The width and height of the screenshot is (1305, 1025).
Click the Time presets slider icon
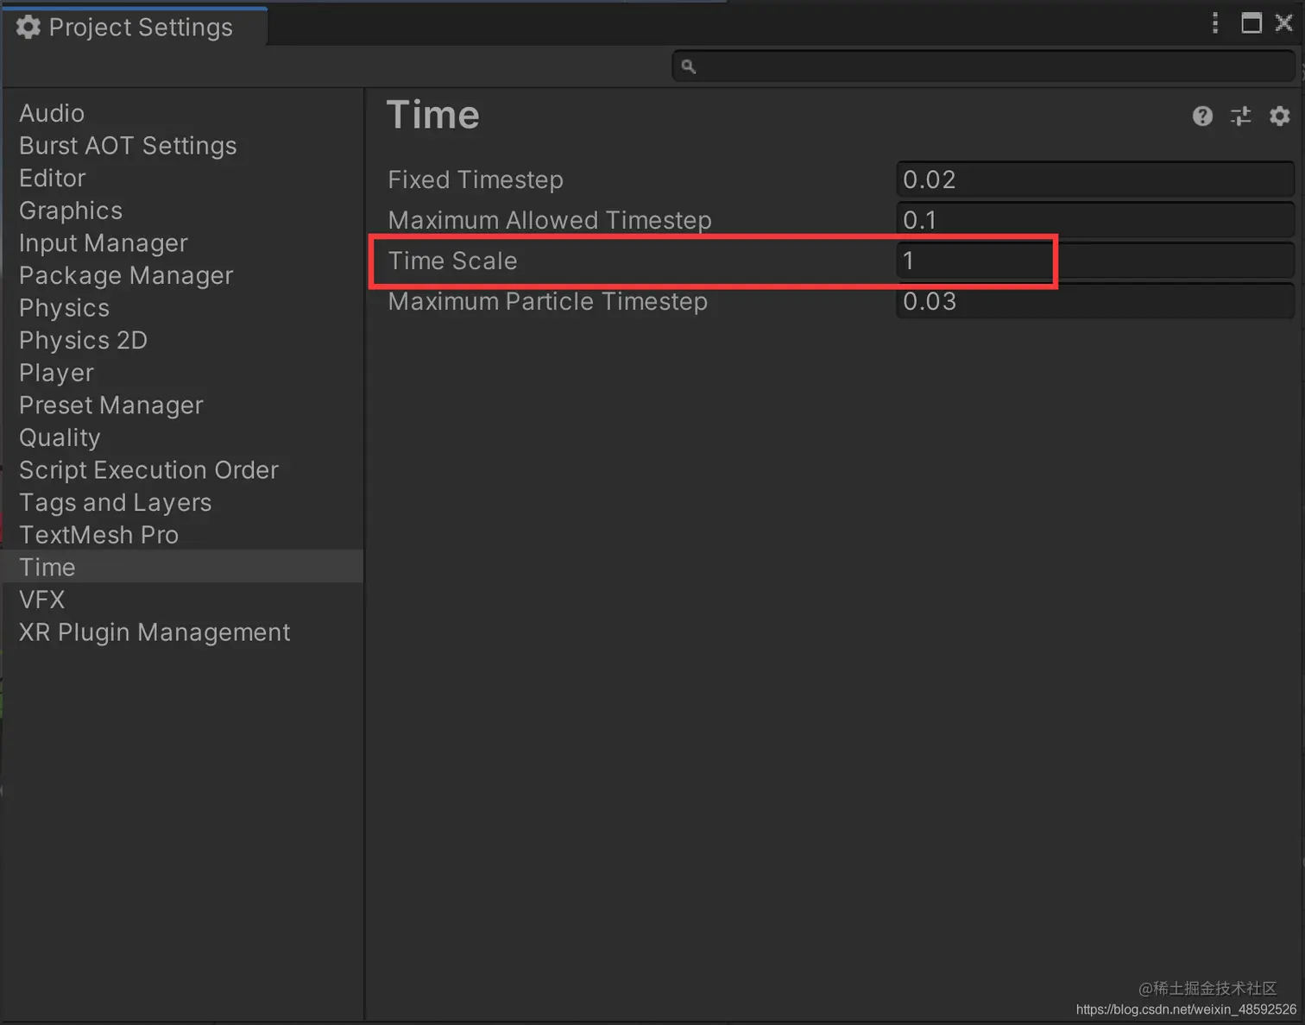pyautogui.click(x=1241, y=116)
